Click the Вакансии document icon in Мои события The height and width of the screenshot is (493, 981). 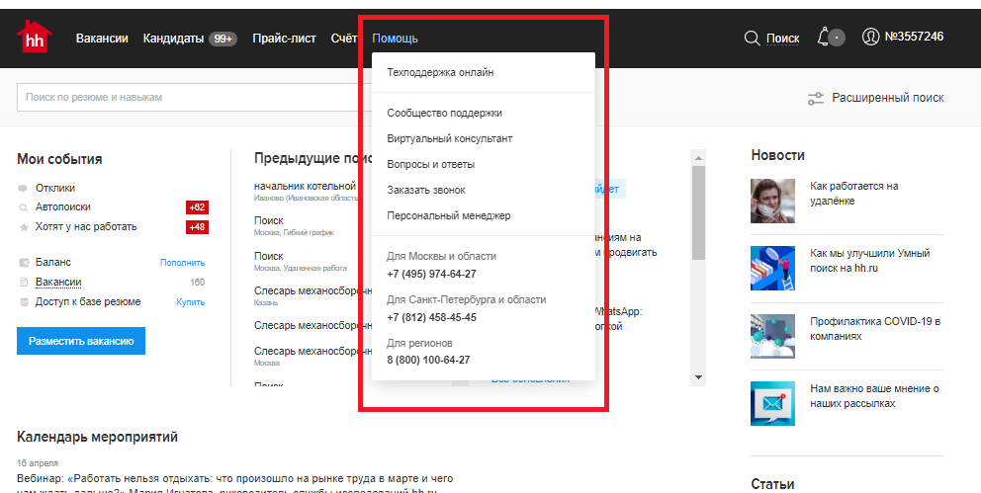24,283
